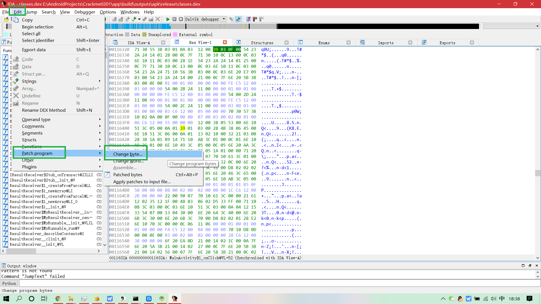Click the Python command input field
Viewport: 541px width, 304px height.
[x=279, y=283]
